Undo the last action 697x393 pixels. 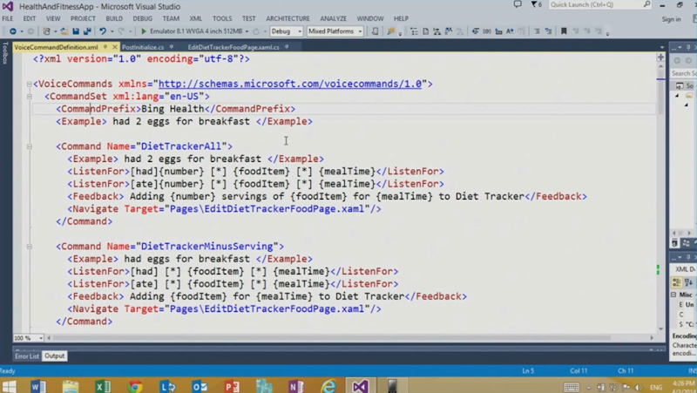coord(103,31)
